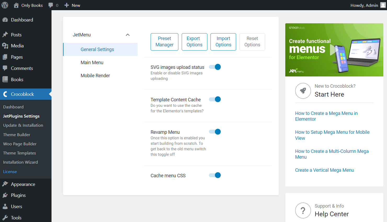
Task: Click Reset Options button
Action: [x=252, y=42]
